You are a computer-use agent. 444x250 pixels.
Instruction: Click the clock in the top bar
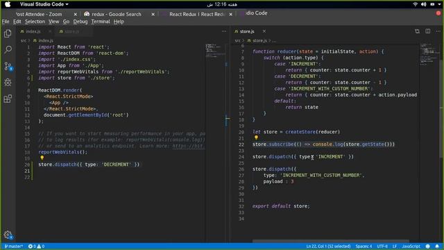point(222,4)
